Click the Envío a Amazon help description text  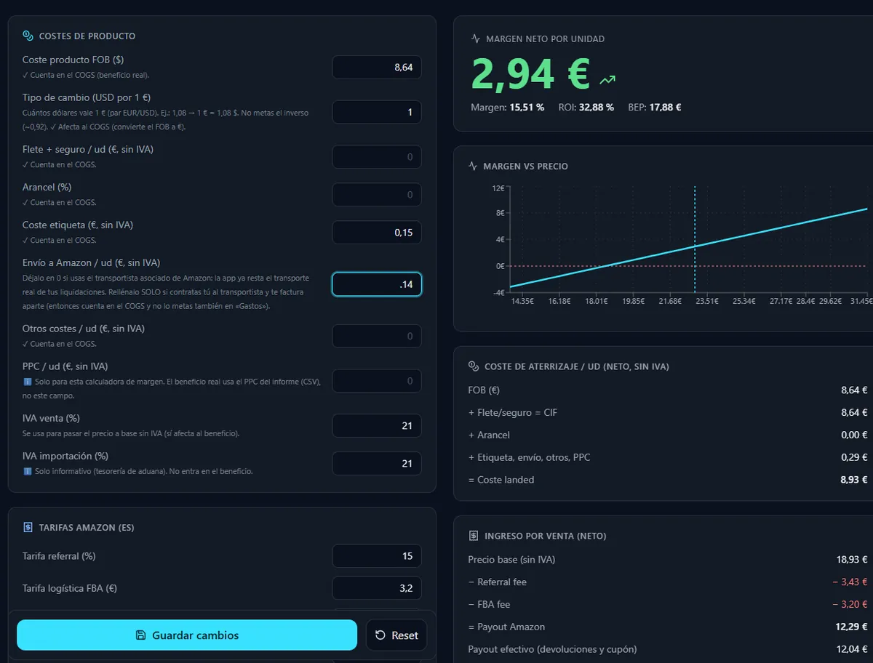coord(166,292)
